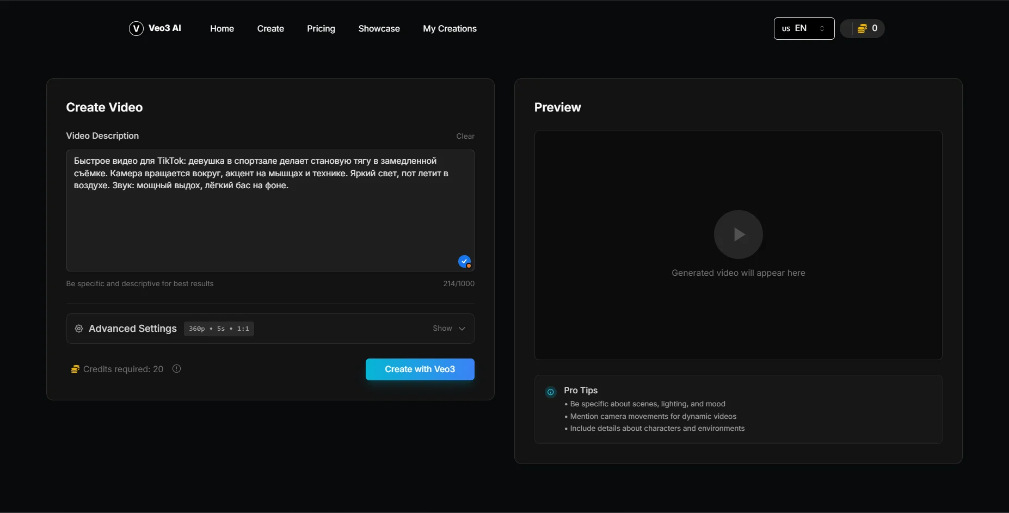1009x513 pixels.
Task: View the Showcase page
Action: (x=379, y=28)
